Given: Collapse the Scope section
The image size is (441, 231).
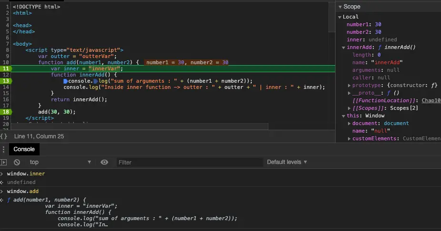Looking at the screenshot, I should [340, 7].
